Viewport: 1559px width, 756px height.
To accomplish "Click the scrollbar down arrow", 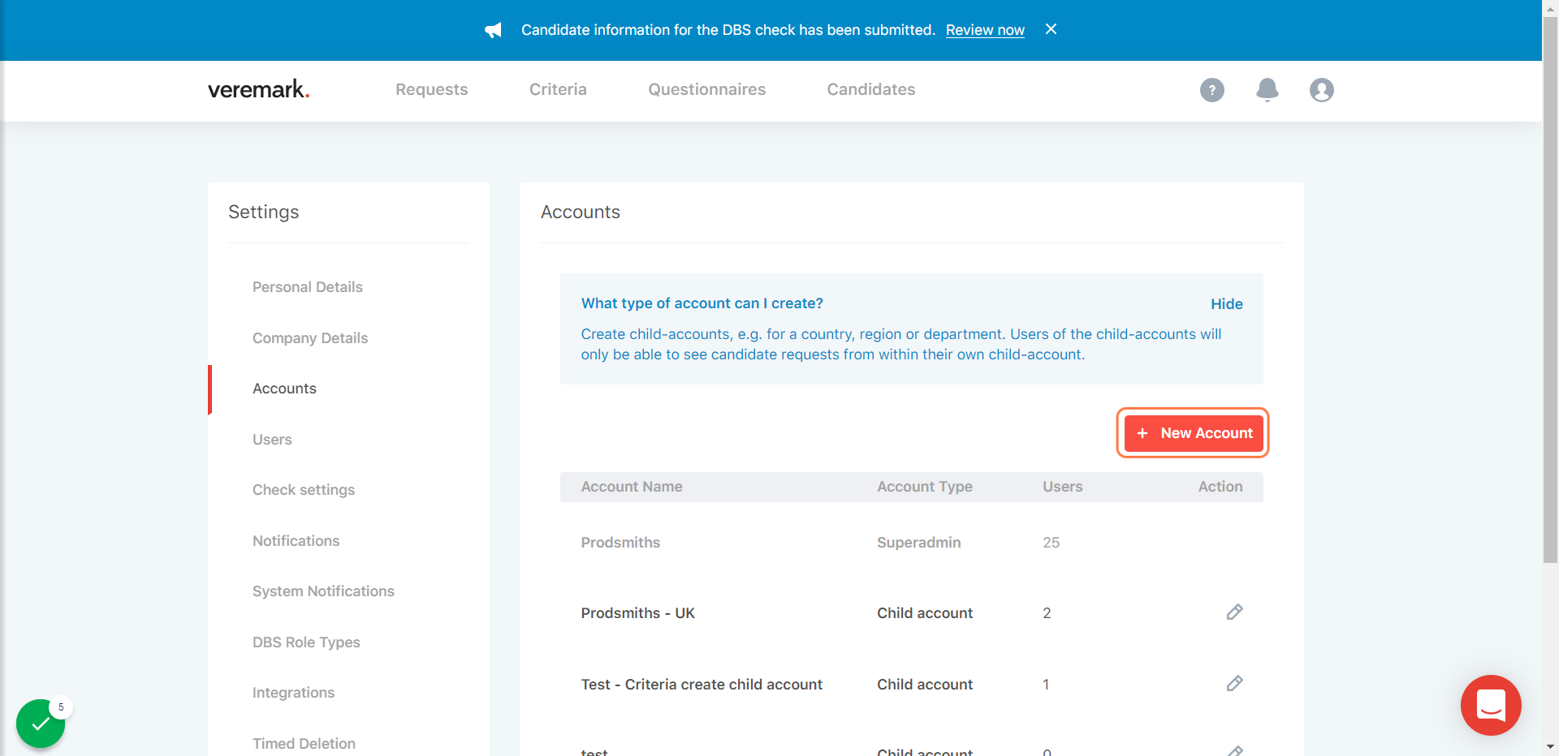I will pos(1550,747).
